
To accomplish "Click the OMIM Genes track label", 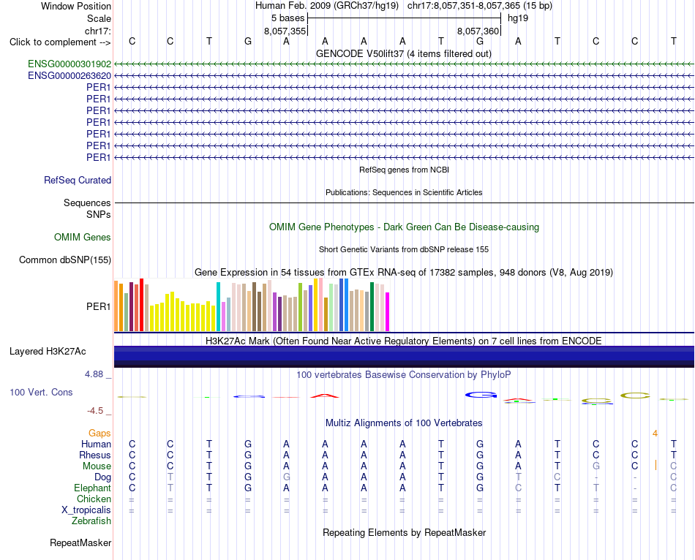I will [83, 238].
